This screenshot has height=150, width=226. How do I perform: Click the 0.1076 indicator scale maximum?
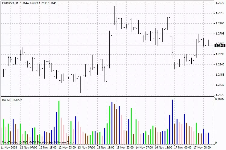pyautogui.click(x=219, y=99)
